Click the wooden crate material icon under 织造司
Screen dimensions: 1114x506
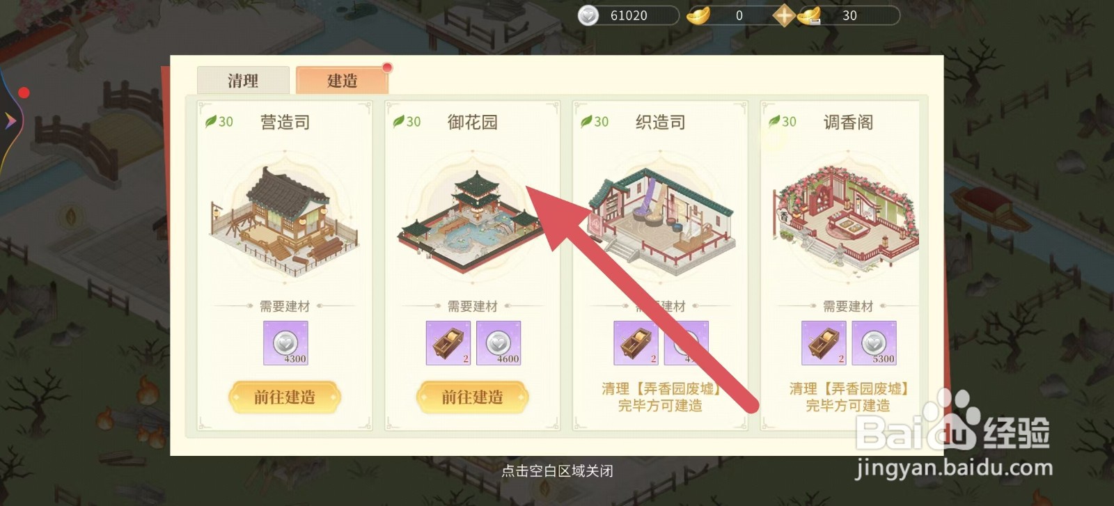click(x=636, y=343)
